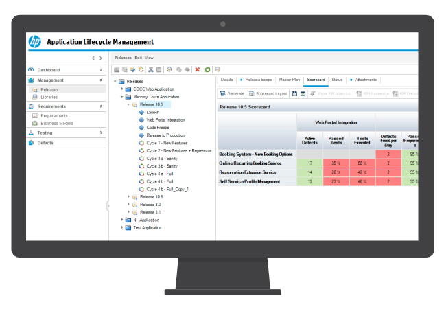Click the Tests Executed column header

pos(362,141)
